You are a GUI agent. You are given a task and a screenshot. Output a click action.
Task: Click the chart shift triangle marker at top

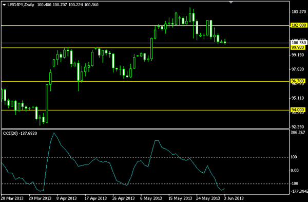pyautogui.click(x=231, y=3)
